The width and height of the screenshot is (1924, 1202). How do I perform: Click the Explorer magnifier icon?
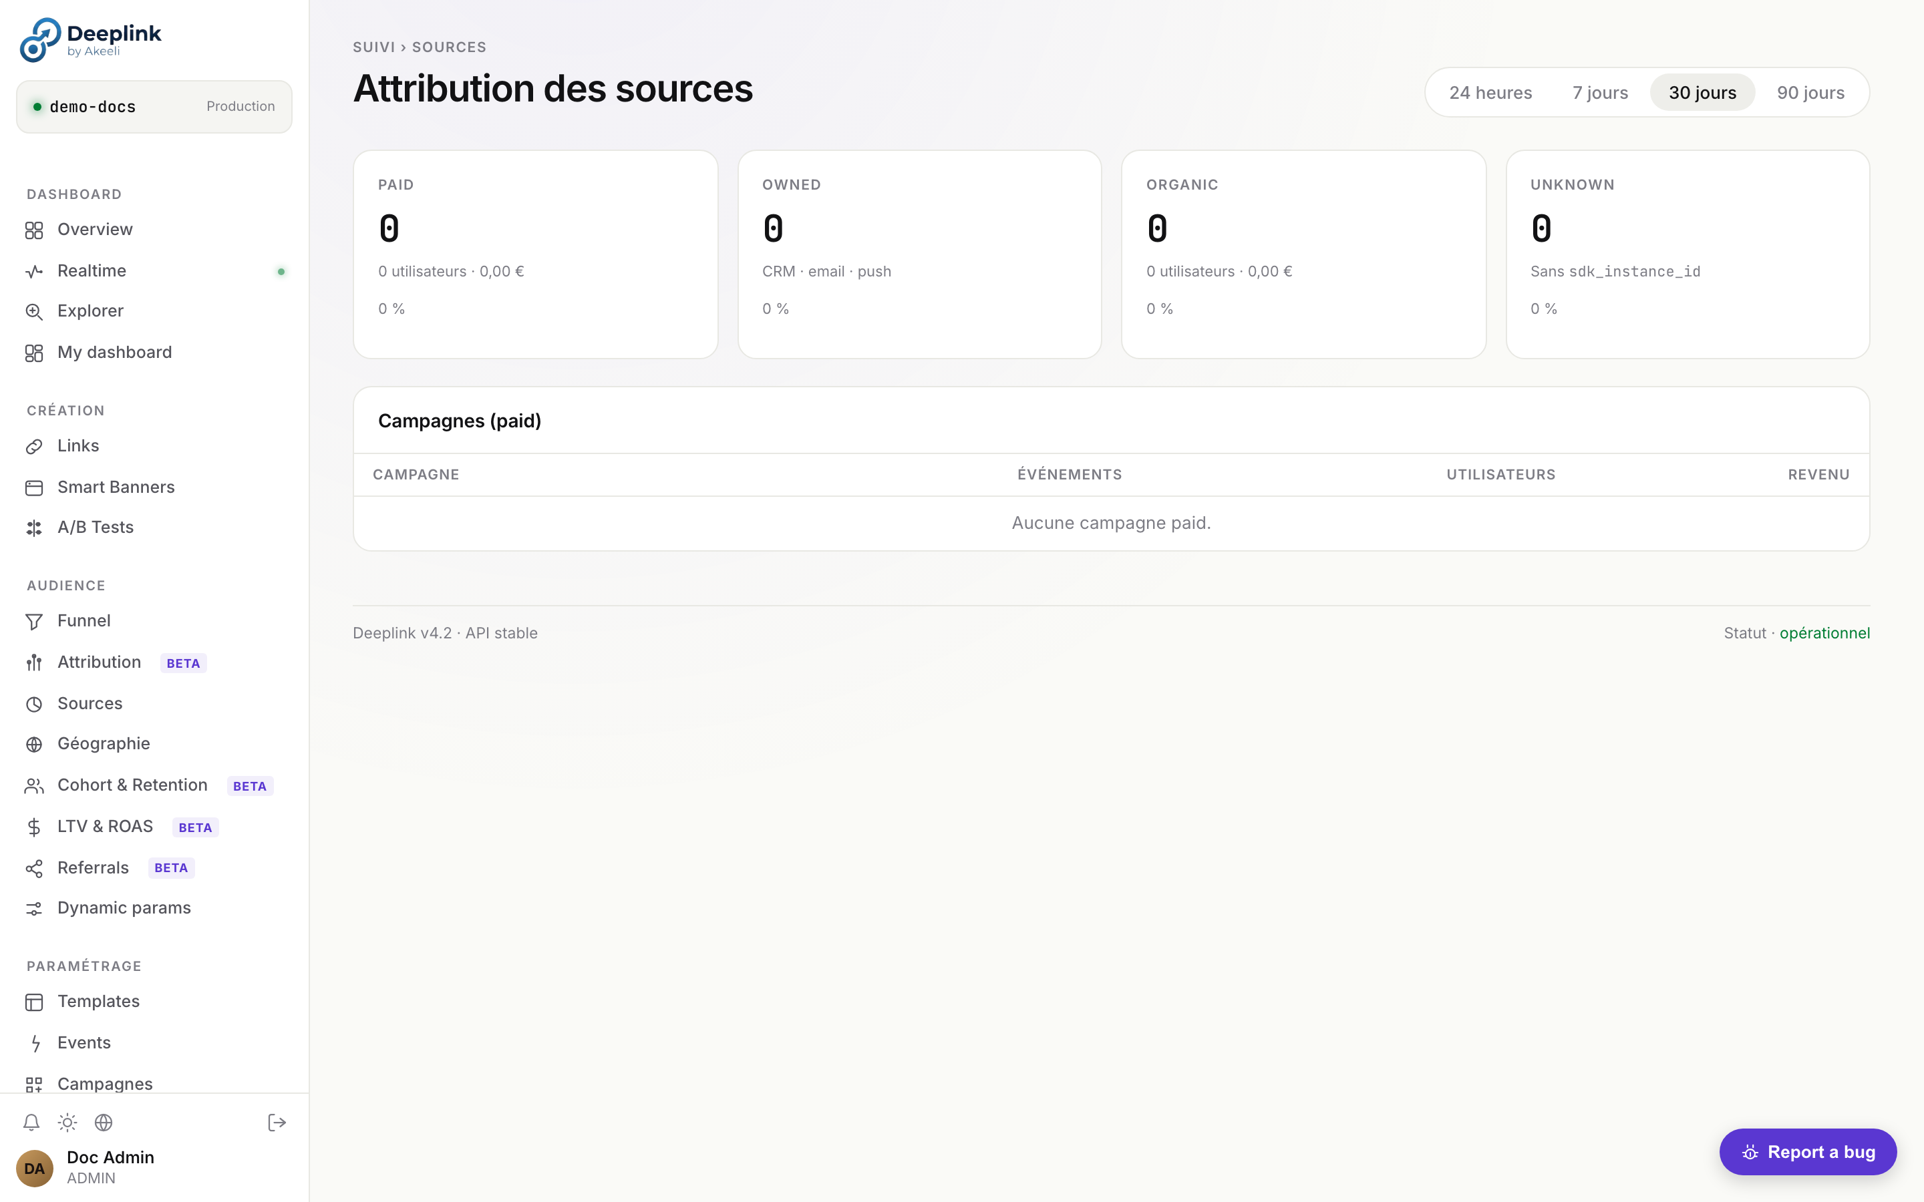33,312
